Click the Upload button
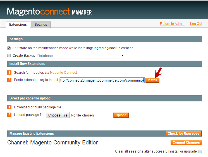The image size is (208, 157). coord(121,115)
